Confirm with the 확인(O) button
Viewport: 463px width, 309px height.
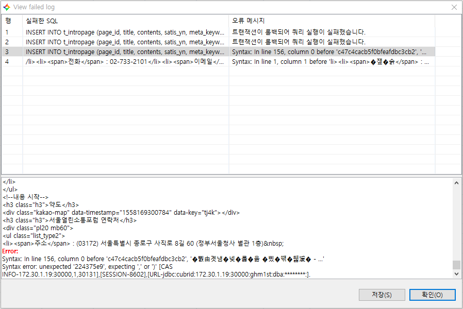click(x=432, y=295)
